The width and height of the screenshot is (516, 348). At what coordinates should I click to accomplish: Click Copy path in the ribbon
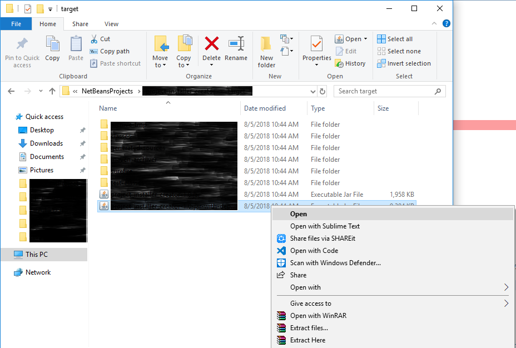pyautogui.click(x=110, y=51)
